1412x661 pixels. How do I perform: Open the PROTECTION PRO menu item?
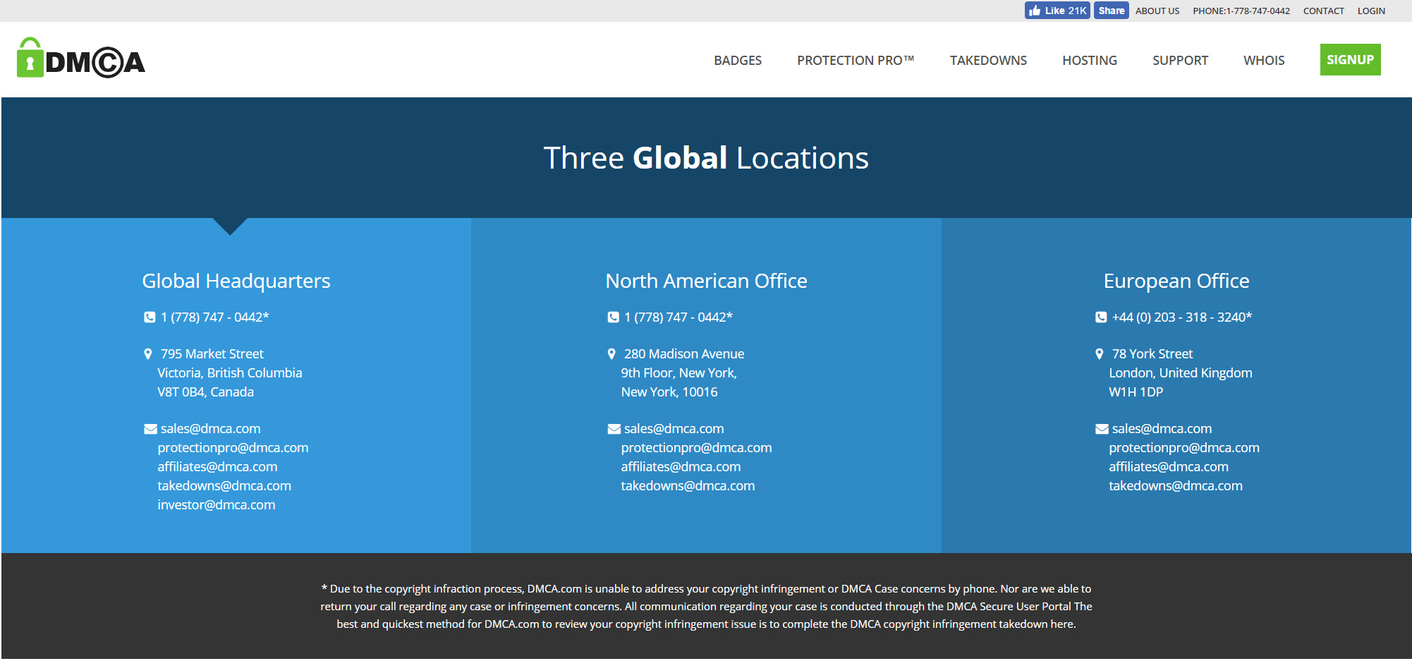coord(855,61)
